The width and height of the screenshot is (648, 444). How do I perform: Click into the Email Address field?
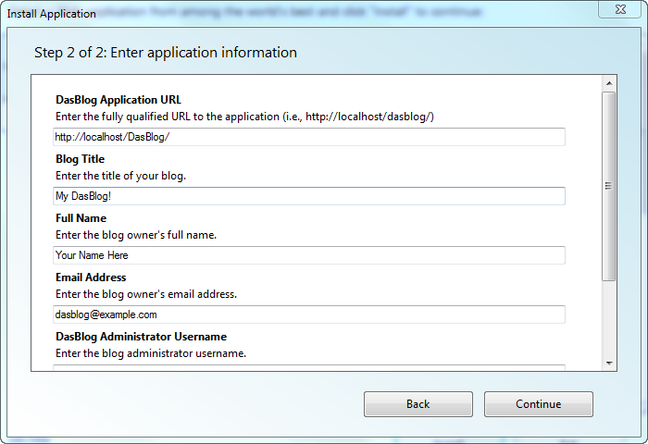point(308,314)
